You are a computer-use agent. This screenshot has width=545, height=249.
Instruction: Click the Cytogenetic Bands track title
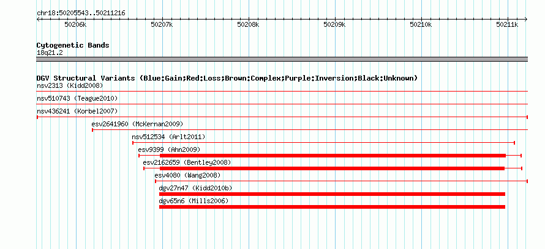(73, 45)
